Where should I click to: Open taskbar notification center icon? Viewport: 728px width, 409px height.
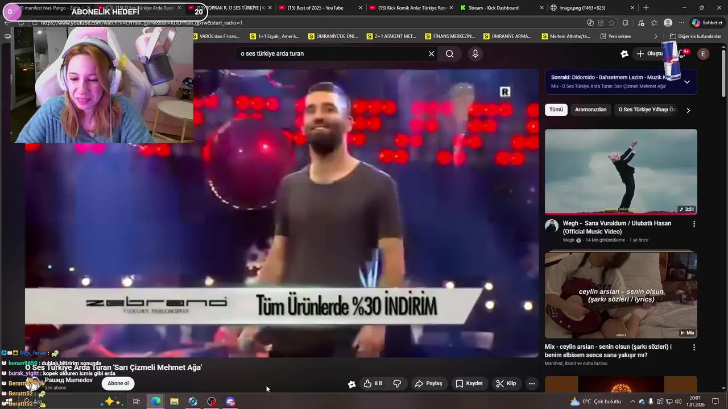715,402
